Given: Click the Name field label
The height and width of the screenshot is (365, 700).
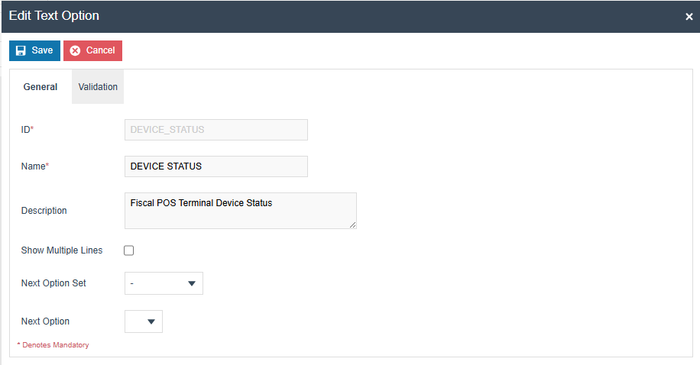Looking at the screenshot, I should coord(34,166).
